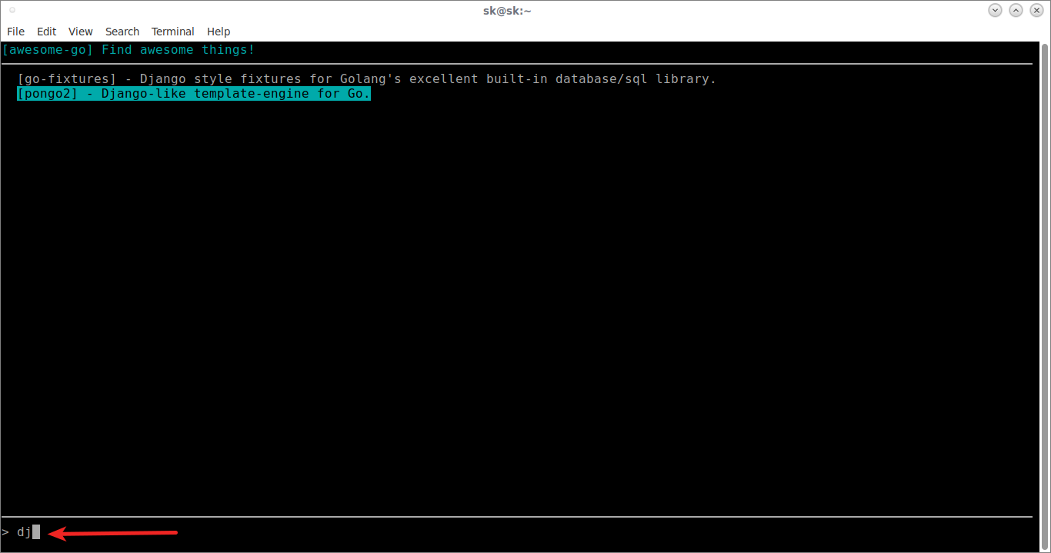Select the highlighted [pongo2] result line
This screenshot has height=553, width=1051.
pyautogui.click(x=194, y=94)
